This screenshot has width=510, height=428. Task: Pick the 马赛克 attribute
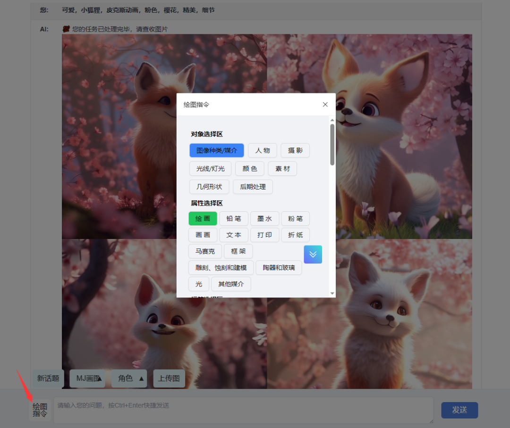point(205,251)
